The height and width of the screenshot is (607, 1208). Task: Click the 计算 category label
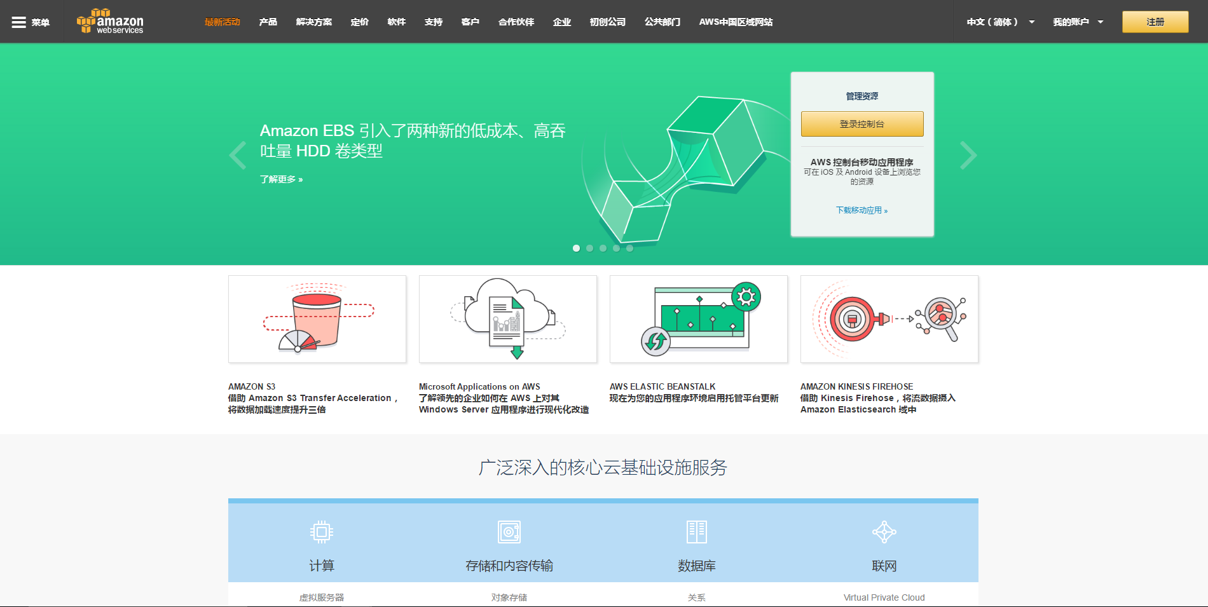pos(322,566)
